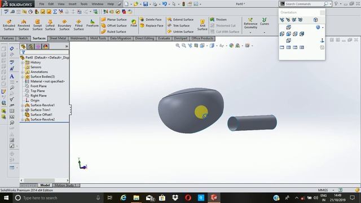The image size is (361, 203).
Task: Click the Offset Surface command
Action: click(x=114, y=25)
